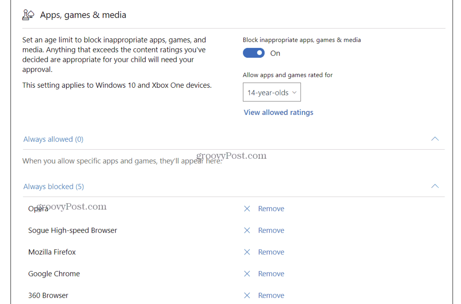The width and height of the screenshot is (461, 304).
Task: Click the Windows 10 and Xbox One note
Action: 117,85
